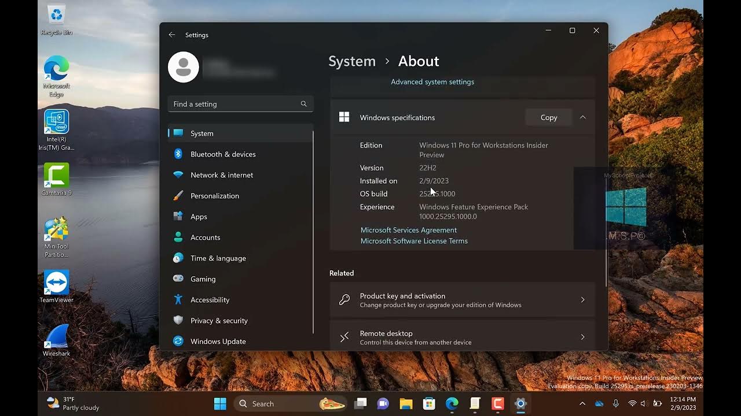741x416 pixels.
Task: Open Edge browser from the taskbar
Action: tap(452, 404)
